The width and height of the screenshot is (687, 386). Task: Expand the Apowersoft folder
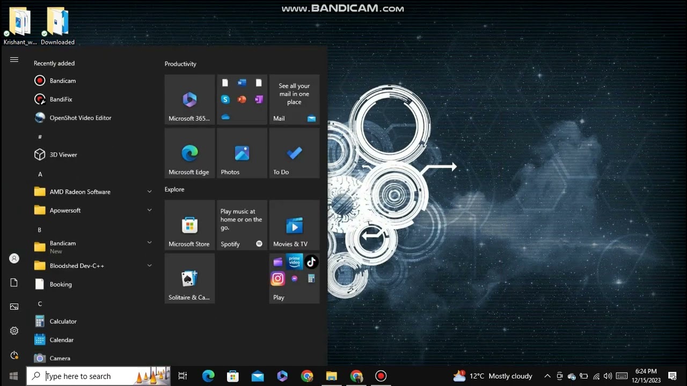click(x=94, y=211)
